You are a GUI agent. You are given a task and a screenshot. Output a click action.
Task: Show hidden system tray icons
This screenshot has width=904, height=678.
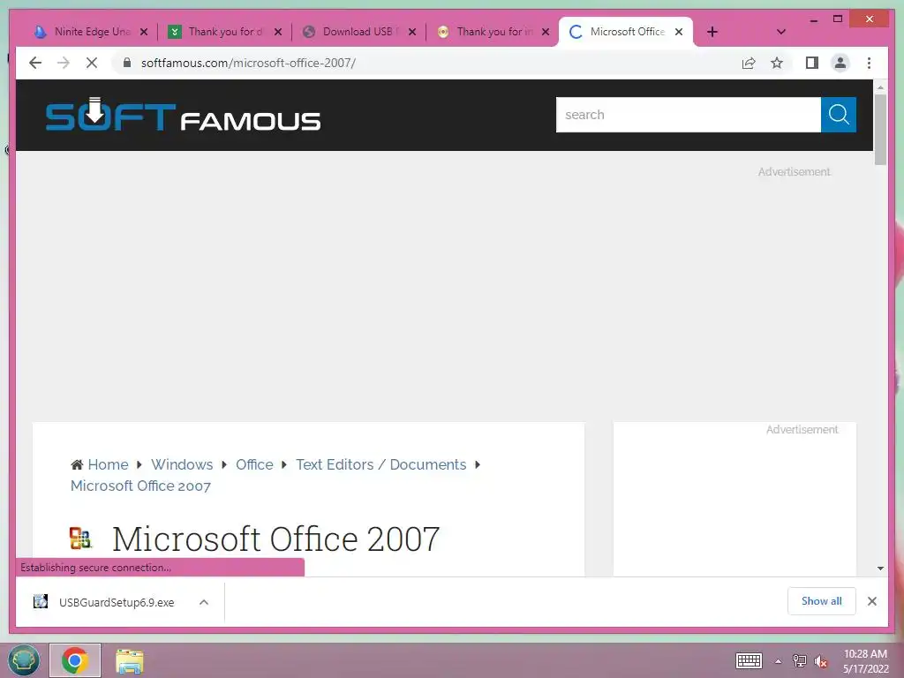[779, 661]
